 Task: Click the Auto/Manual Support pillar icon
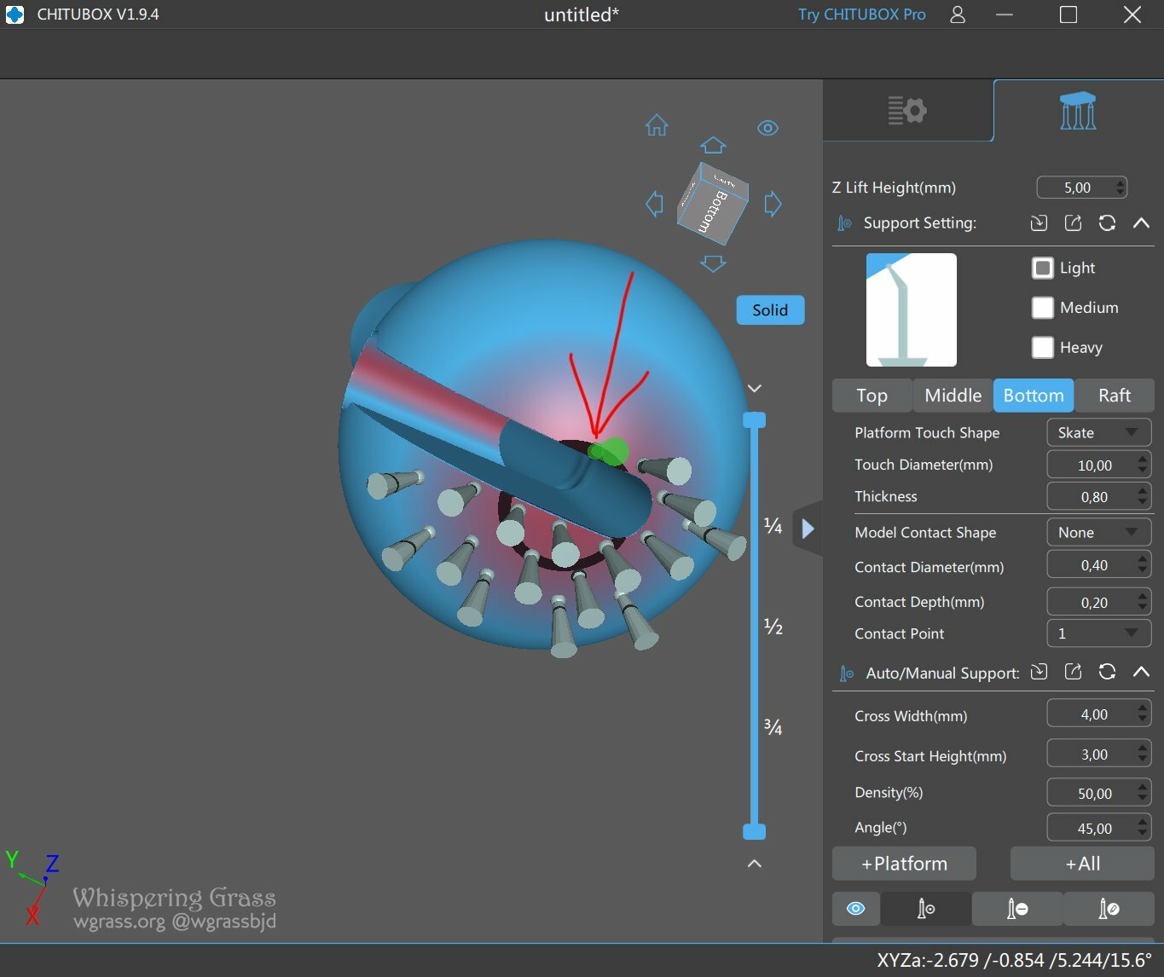(846, 673)
